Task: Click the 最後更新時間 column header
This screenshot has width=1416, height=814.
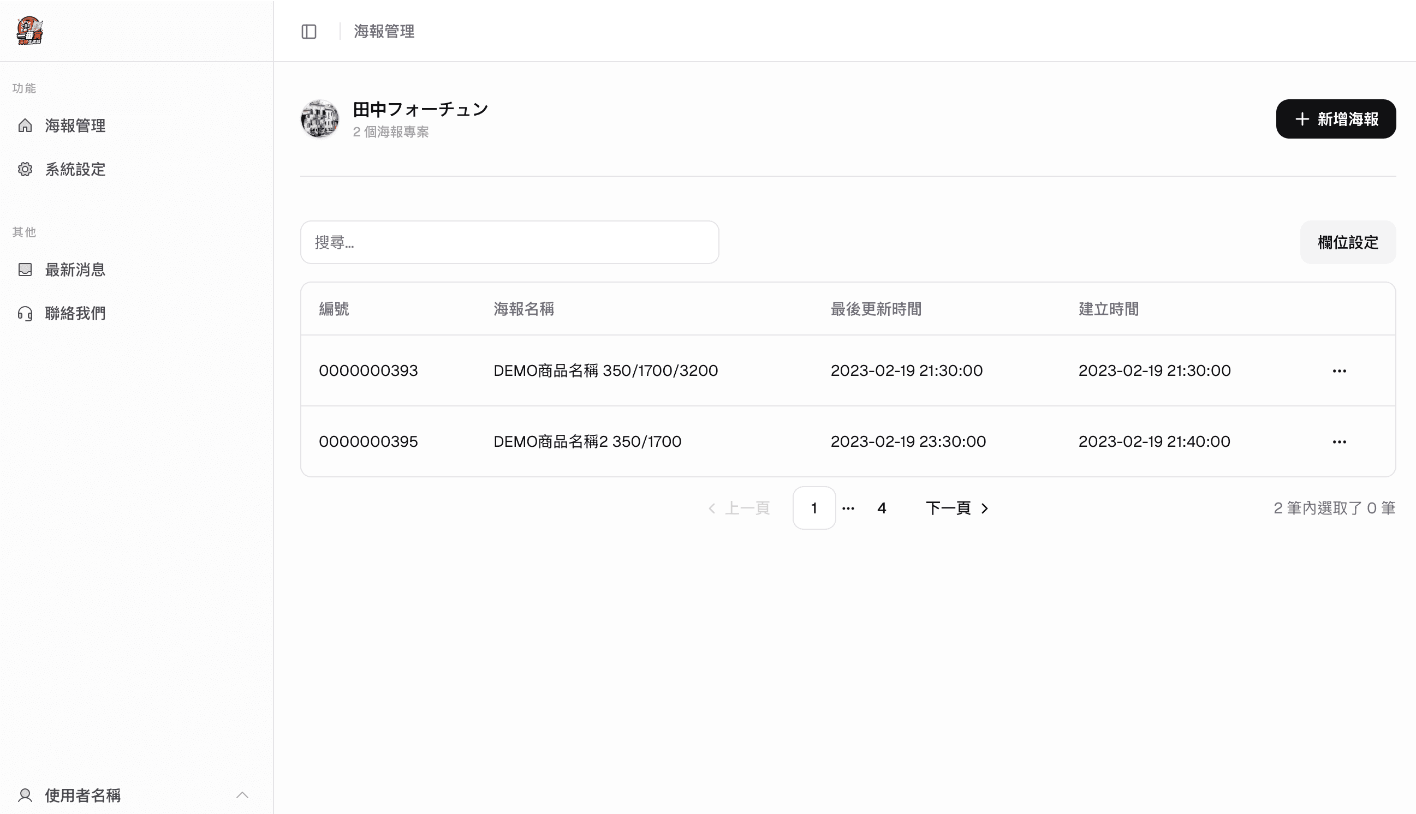Action: tap(876, 309)
